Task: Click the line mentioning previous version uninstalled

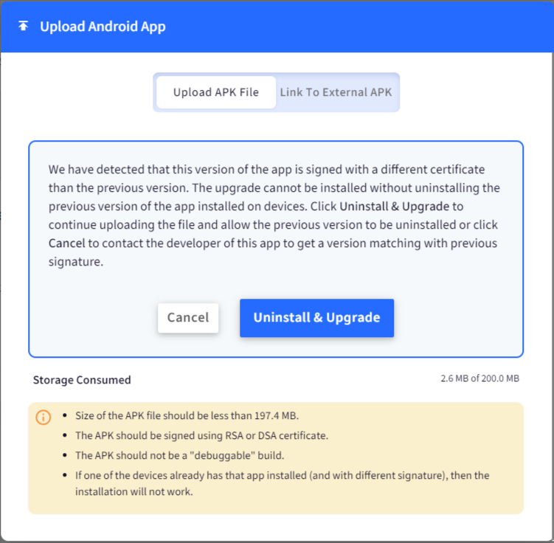Action: point(273,225)
